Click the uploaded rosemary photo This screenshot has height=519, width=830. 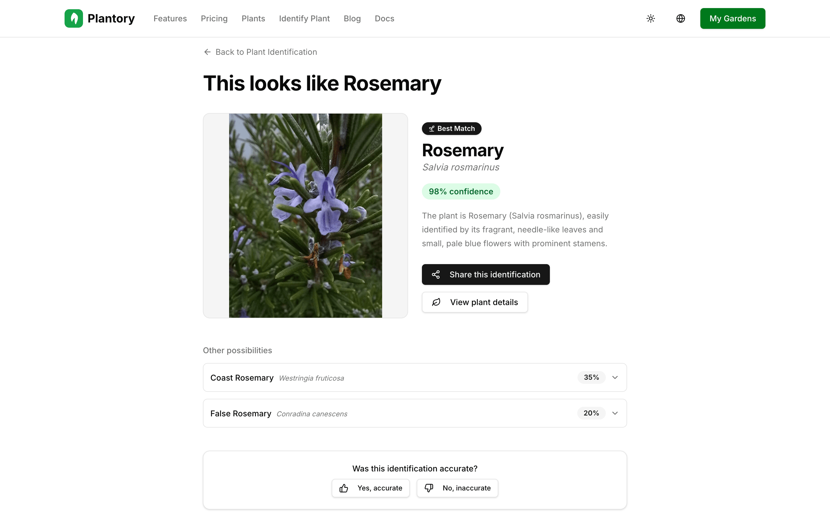click(x=305, y=216)
